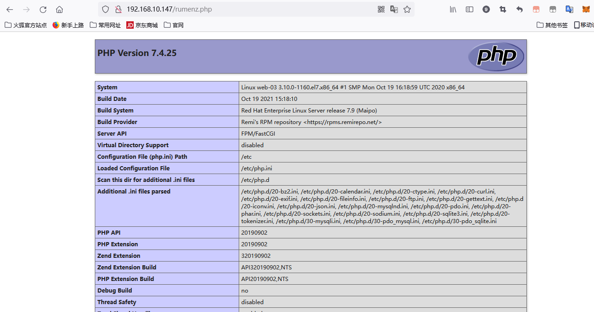Viewport: 594px width, 312px height.
Task: Click the Oct 19 2021 15:18:10 value
Action: tap(269, 99)
